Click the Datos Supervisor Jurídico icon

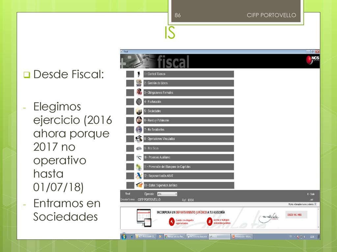pos(139,185)
